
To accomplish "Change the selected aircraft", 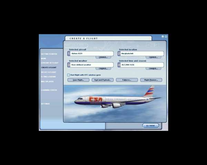I will pyautogui.click(x=103, y=57).
